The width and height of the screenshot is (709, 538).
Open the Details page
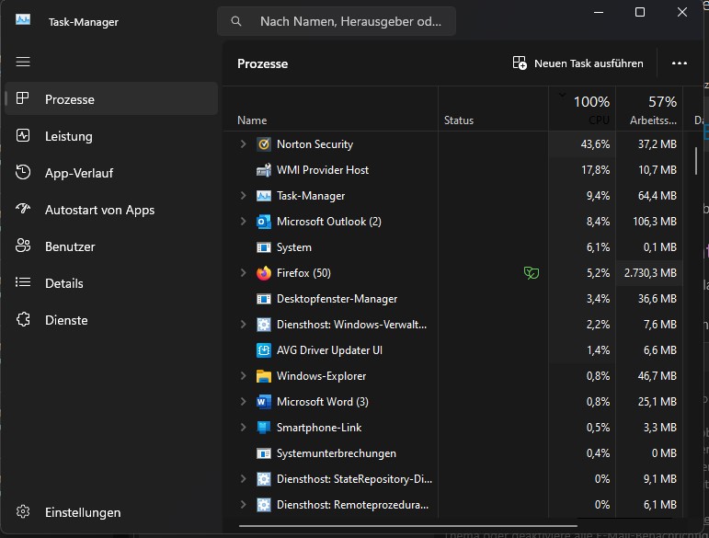tap(111, 283)
